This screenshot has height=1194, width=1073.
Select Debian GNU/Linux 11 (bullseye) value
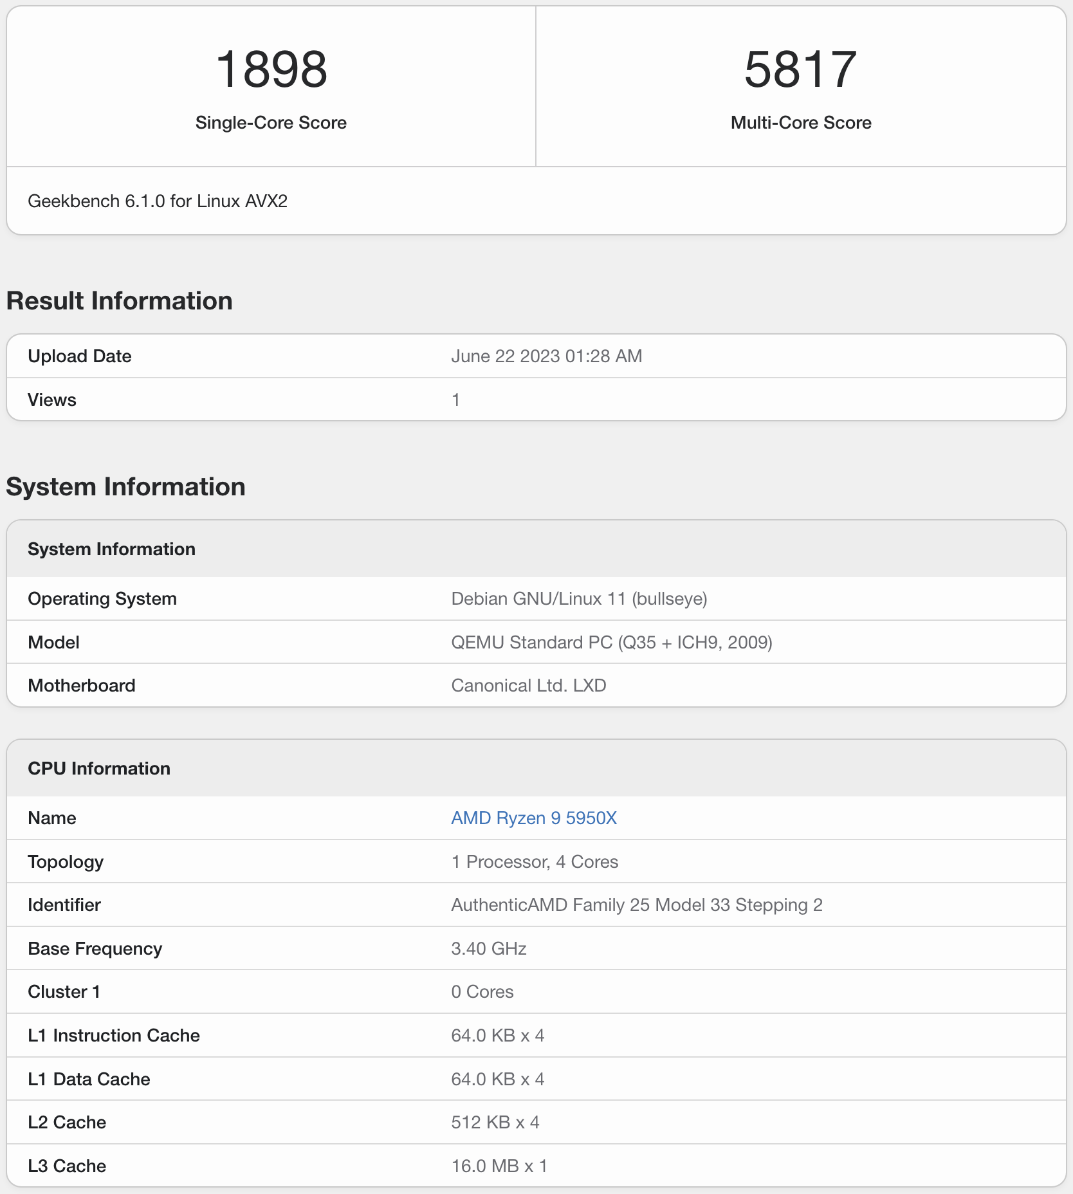pyautogui.click(x=579, y=598)
